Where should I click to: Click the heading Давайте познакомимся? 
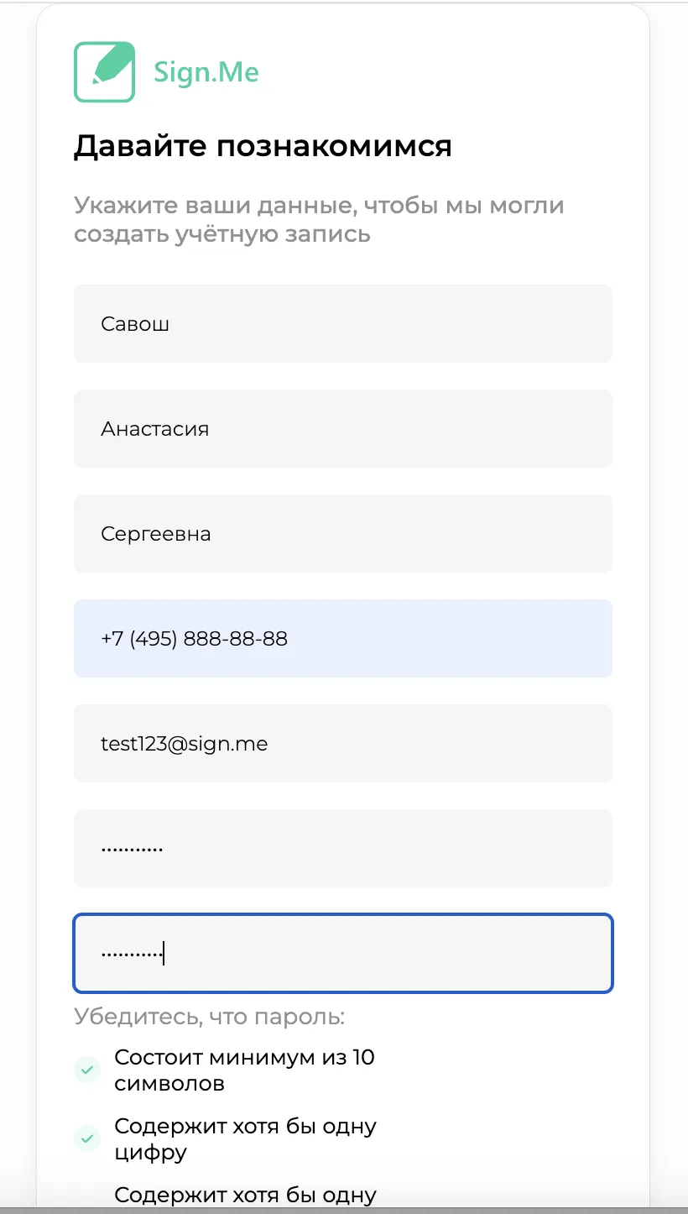[263, 146]
